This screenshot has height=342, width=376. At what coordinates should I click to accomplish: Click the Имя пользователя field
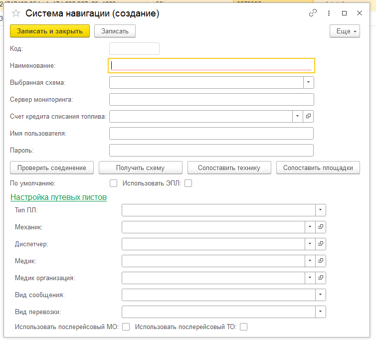(x=211, y=133)
